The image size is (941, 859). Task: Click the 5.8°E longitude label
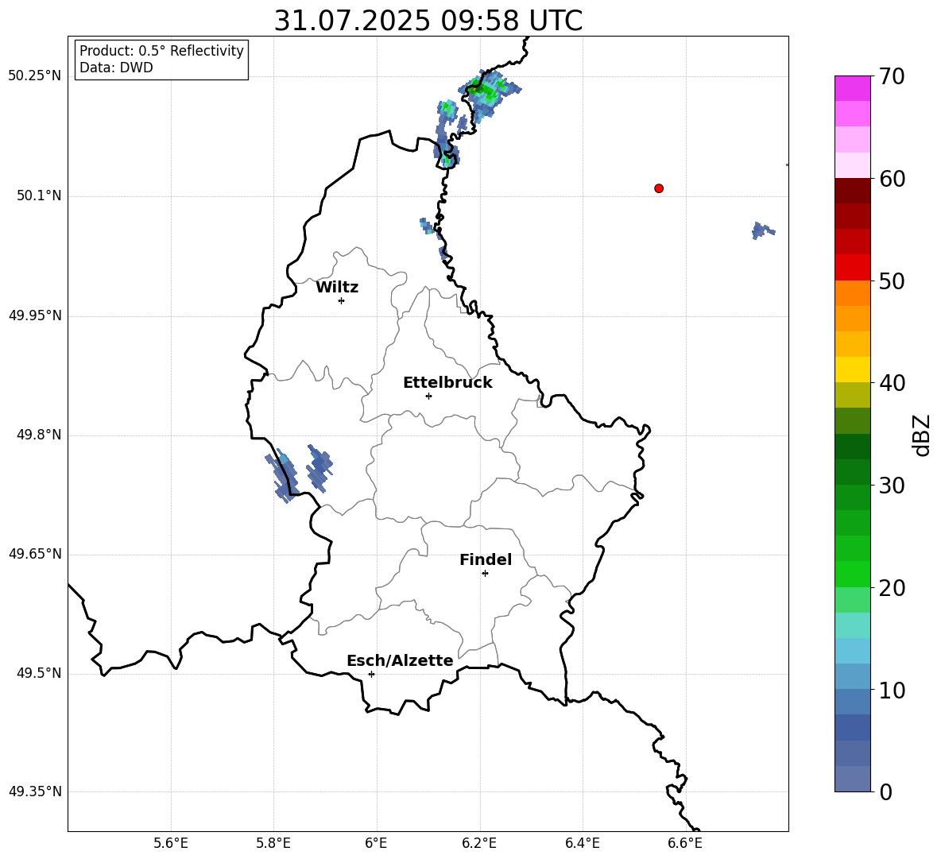click(273, 843)
